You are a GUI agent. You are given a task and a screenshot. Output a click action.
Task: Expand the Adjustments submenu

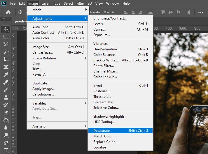click(x=57, y=18)
